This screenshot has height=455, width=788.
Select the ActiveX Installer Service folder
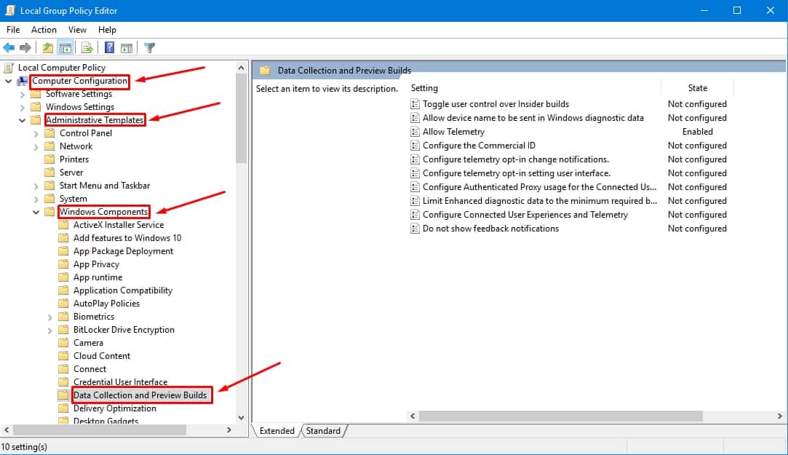point(118,225)
